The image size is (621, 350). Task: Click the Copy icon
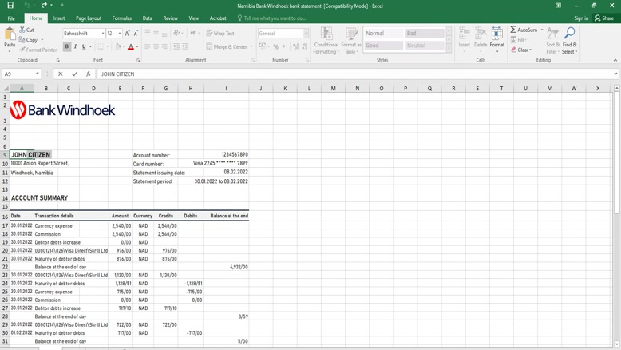tap(22, 39)
